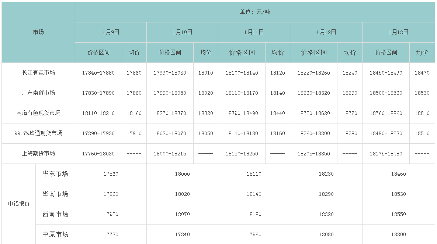The width and height of the screenshot is (437, 244).
Task: Click the 广东南储市场 row label
Action: point(38,93)
